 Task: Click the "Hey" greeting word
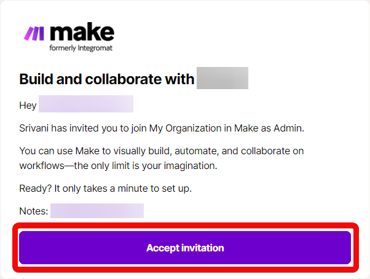point(28,105)
